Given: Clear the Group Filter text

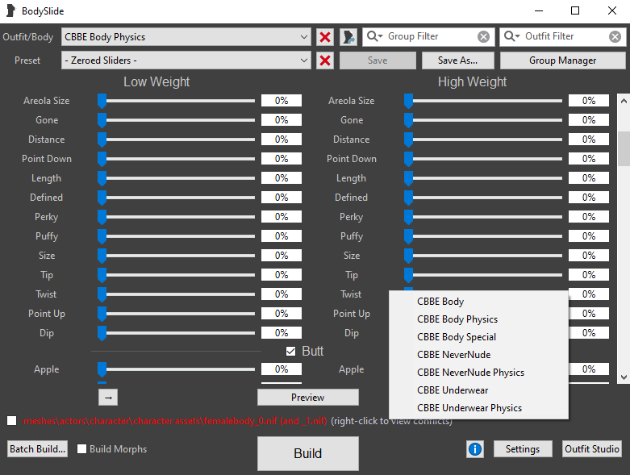Looking at the screenshot, I should coord(483,37).
